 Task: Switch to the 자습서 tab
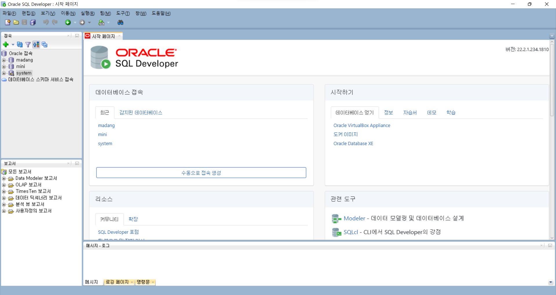410,113
